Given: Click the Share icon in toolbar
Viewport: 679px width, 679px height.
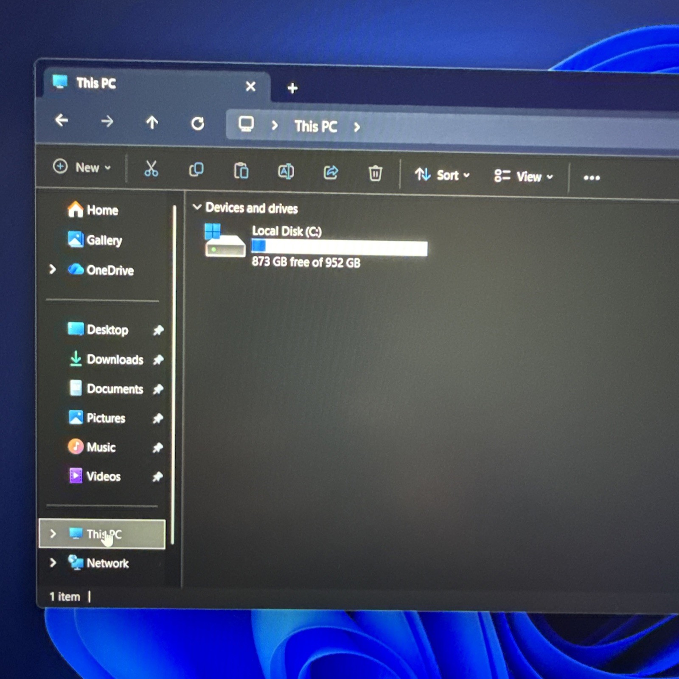Looking at the screenshot, I should coord(331,172).
